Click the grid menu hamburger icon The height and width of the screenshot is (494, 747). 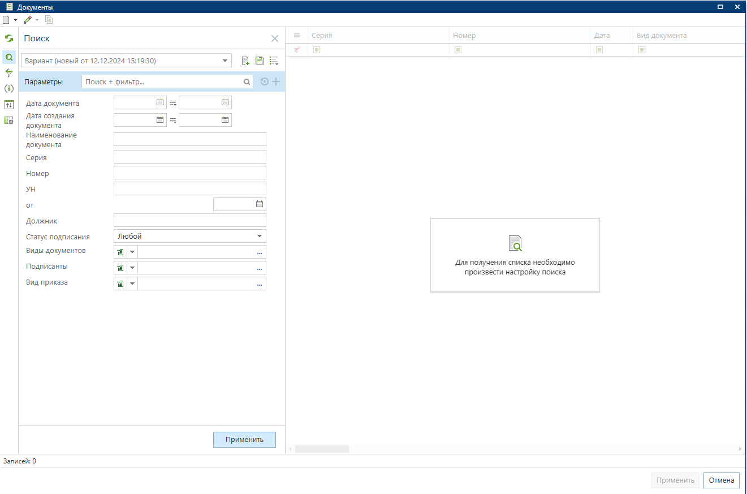[297, 35]
